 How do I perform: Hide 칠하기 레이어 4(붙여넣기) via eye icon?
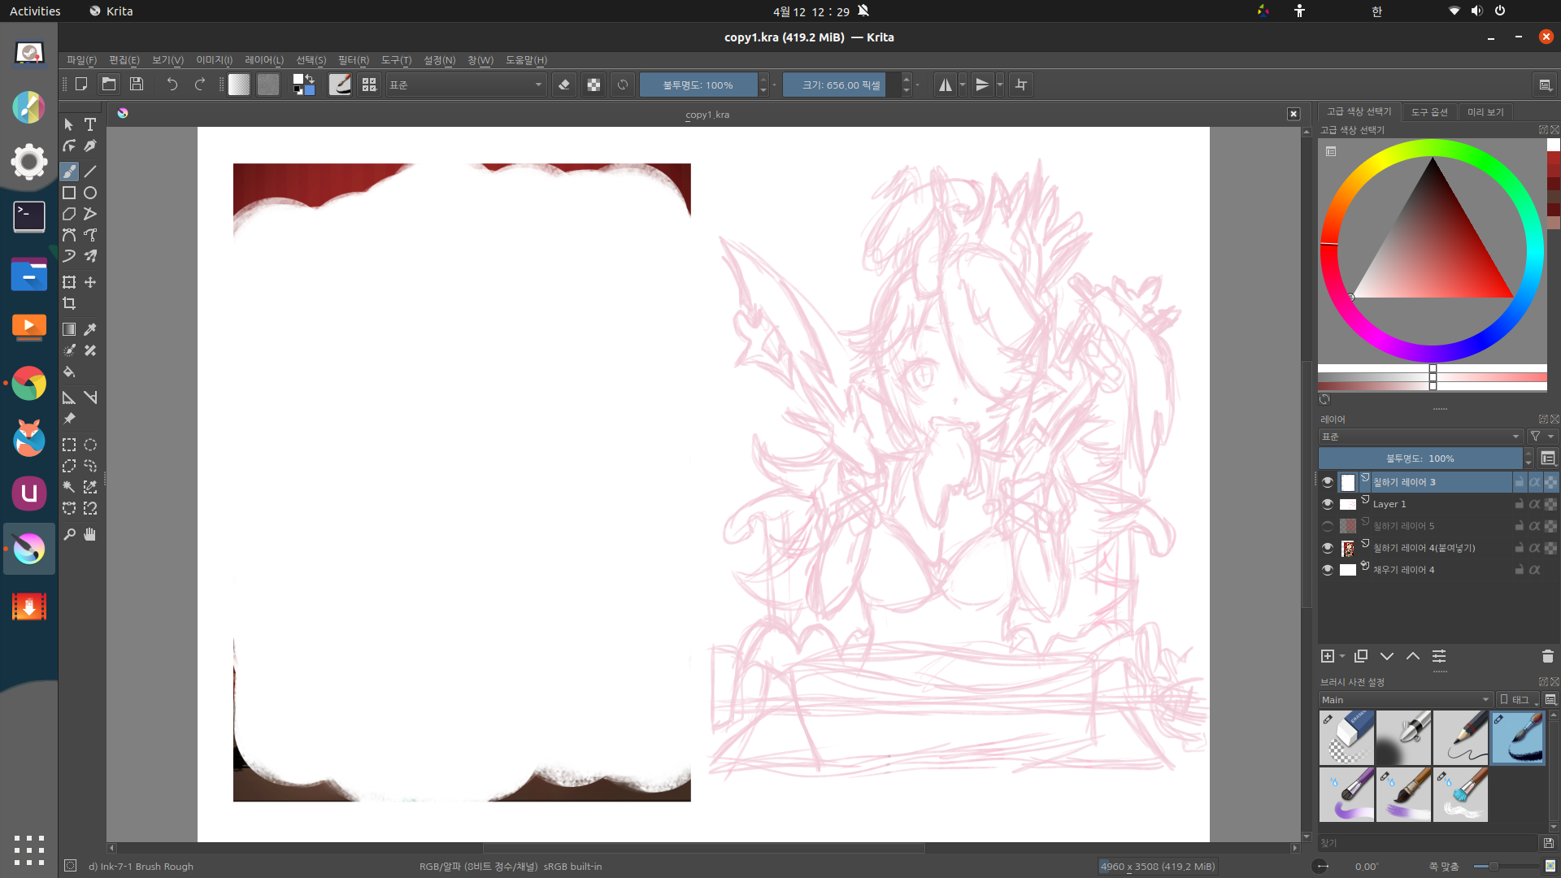point(1328,548)
